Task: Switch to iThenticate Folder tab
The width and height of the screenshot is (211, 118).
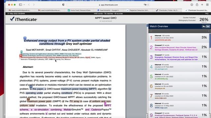Action: pos(167,10)
